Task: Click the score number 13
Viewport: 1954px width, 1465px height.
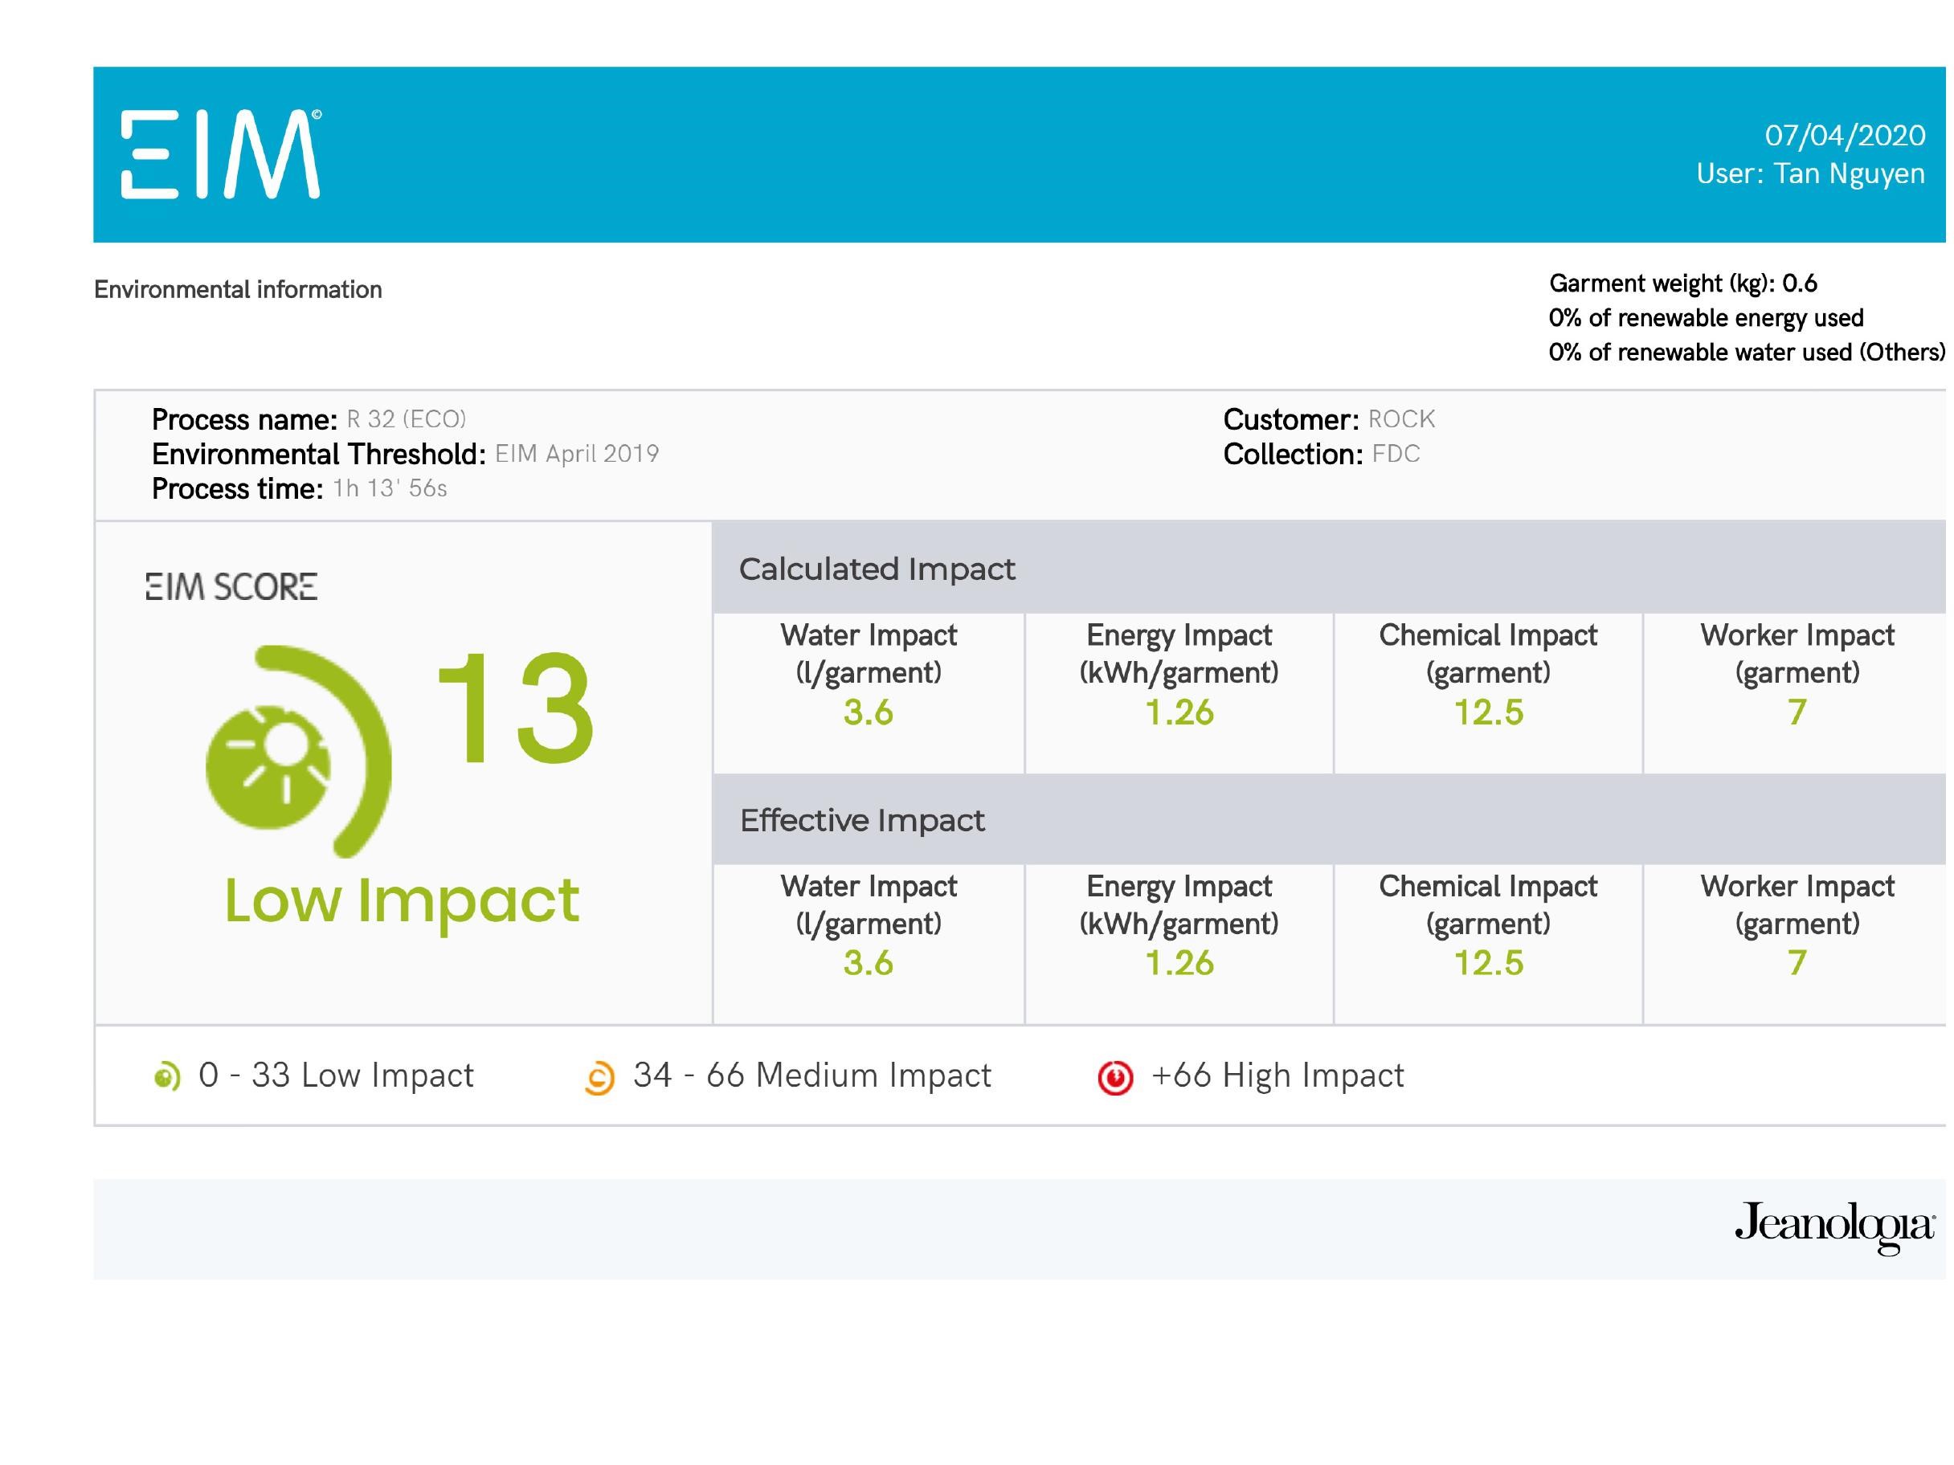Action: (x=515, y=708)
